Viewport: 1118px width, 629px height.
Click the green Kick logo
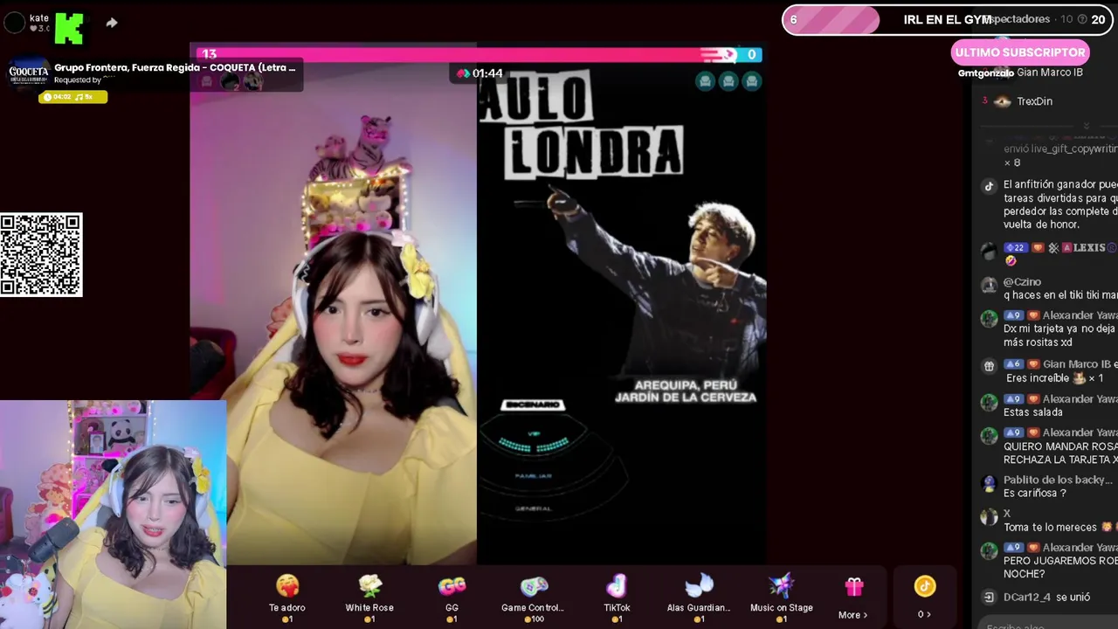69,28
